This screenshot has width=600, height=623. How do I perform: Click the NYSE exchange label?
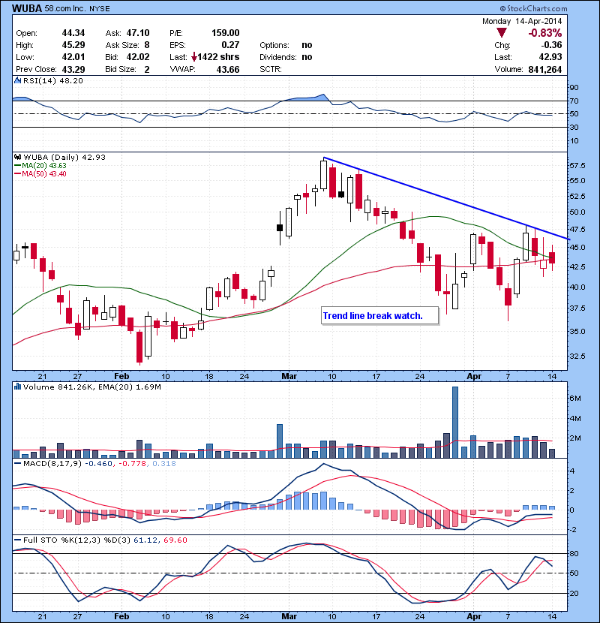point(100,9)
